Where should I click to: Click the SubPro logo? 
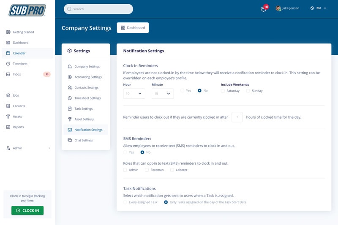[x=27, y=10]
